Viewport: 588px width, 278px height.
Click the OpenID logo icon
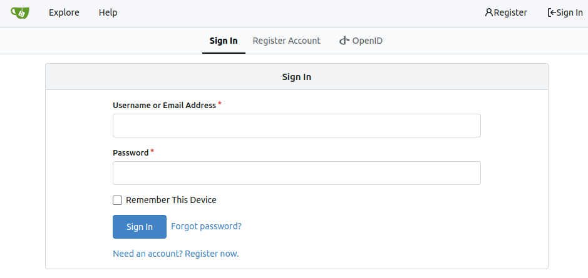click(x=344, y=41)
